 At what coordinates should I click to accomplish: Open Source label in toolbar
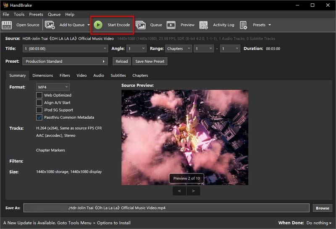[28, 25]
